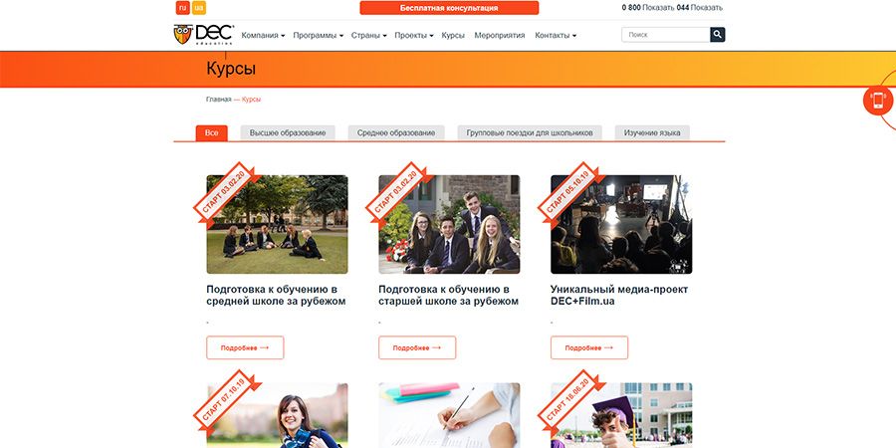The width and height of the screenshot is (896, 448).
Task: Go to Мероприятия in the navigation bar
Action: pos(500,36)
